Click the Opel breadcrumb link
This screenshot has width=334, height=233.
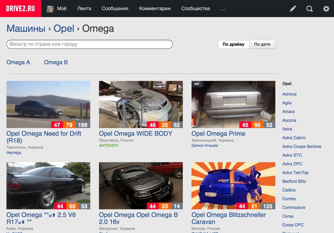(x=64, y=29)
